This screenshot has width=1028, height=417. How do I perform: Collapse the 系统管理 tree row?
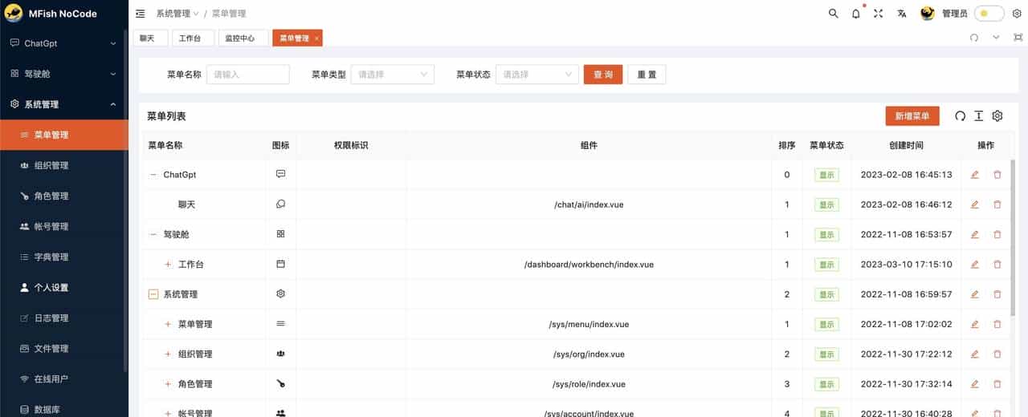tap(153, 294)
